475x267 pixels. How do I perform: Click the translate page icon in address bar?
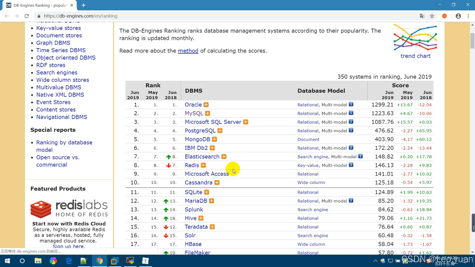(x=422, y=16)
